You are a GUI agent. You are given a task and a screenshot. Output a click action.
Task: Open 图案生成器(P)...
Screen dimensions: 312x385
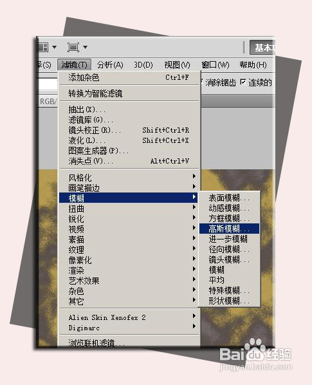click(x=129, y=151)
